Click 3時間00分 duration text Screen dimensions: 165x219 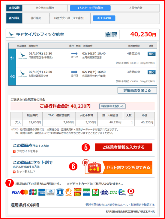point(133,72)
